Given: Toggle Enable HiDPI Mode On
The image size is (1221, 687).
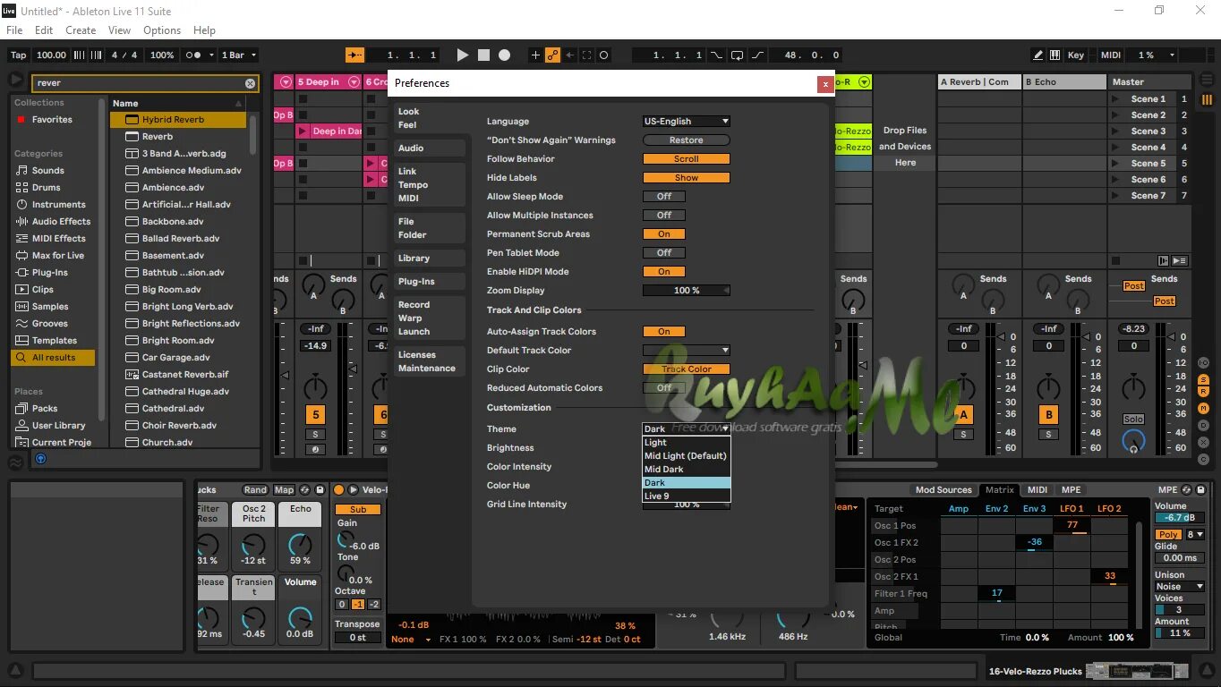Looking at the screenshot, I should point(664,272).
